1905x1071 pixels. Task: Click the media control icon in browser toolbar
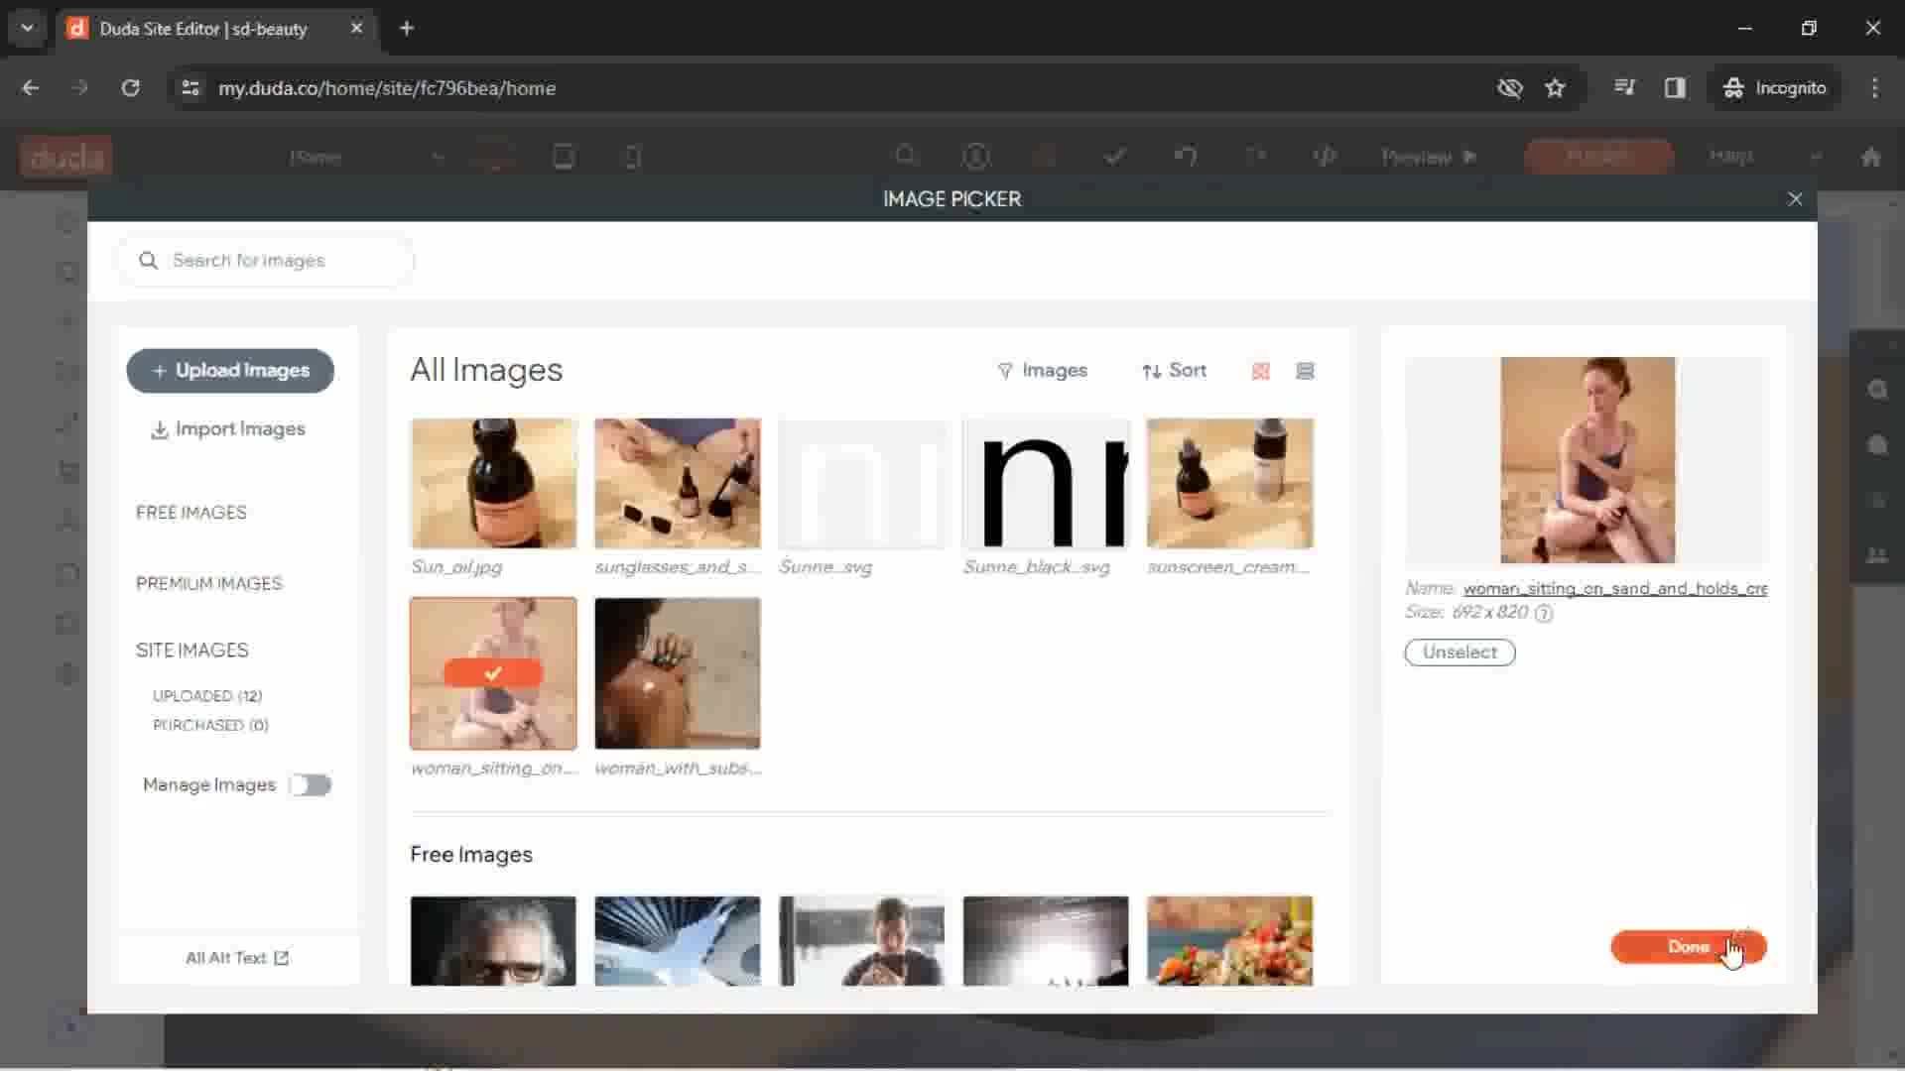[x=1624, y=88]
